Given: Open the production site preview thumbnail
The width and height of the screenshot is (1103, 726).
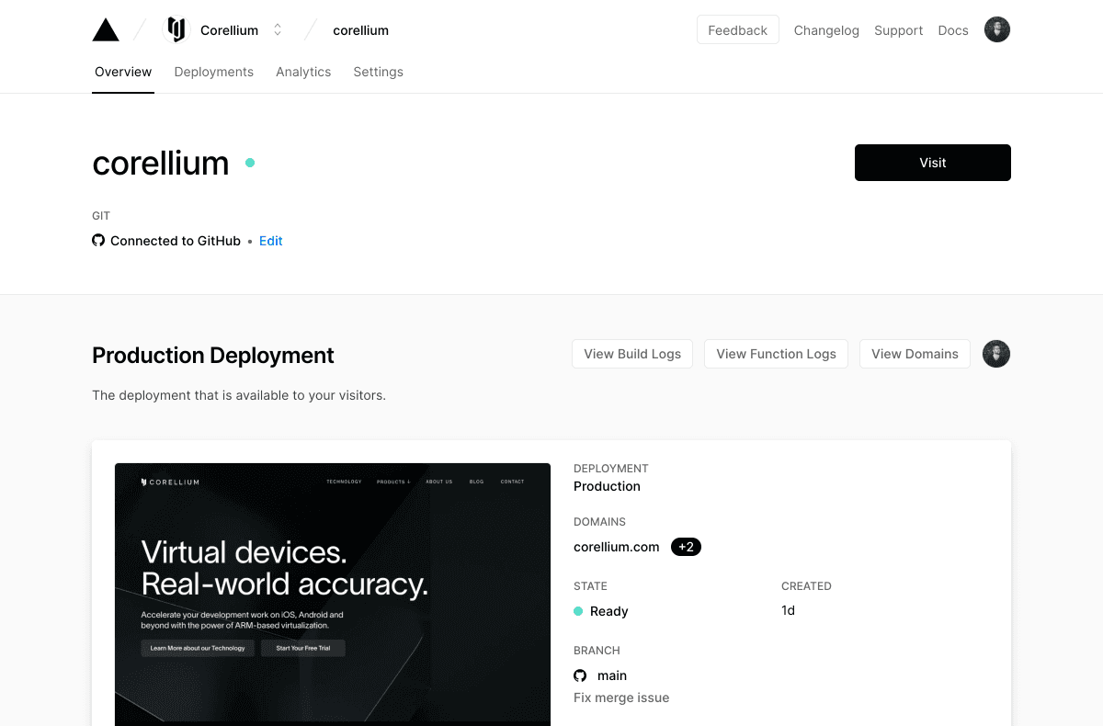Looking at the screenshot, I should (333, 594).
